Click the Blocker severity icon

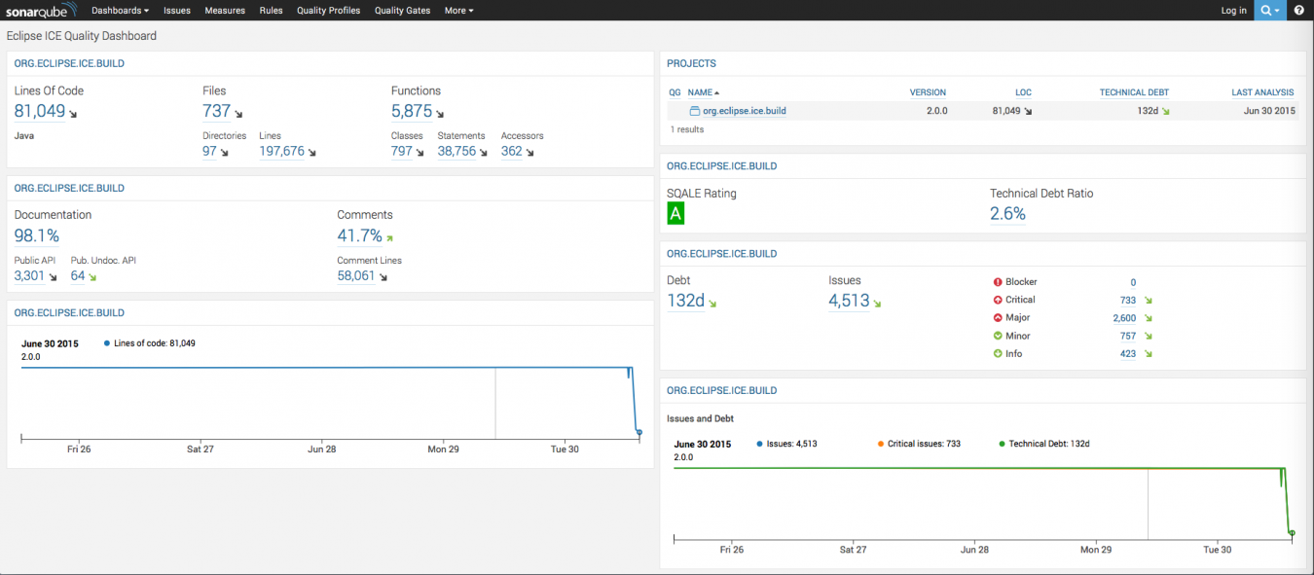998,282
